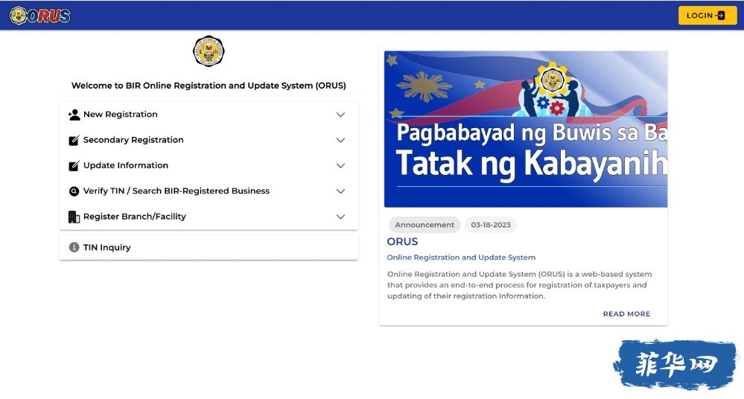This screenshot has width=744, height=399.
Task: Click the Pagbabayad ng Buwis banner image
Action: (x=526, y=129)
